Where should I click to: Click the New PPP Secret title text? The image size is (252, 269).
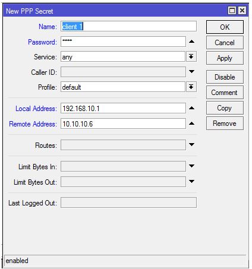click(x=30, y=11)
